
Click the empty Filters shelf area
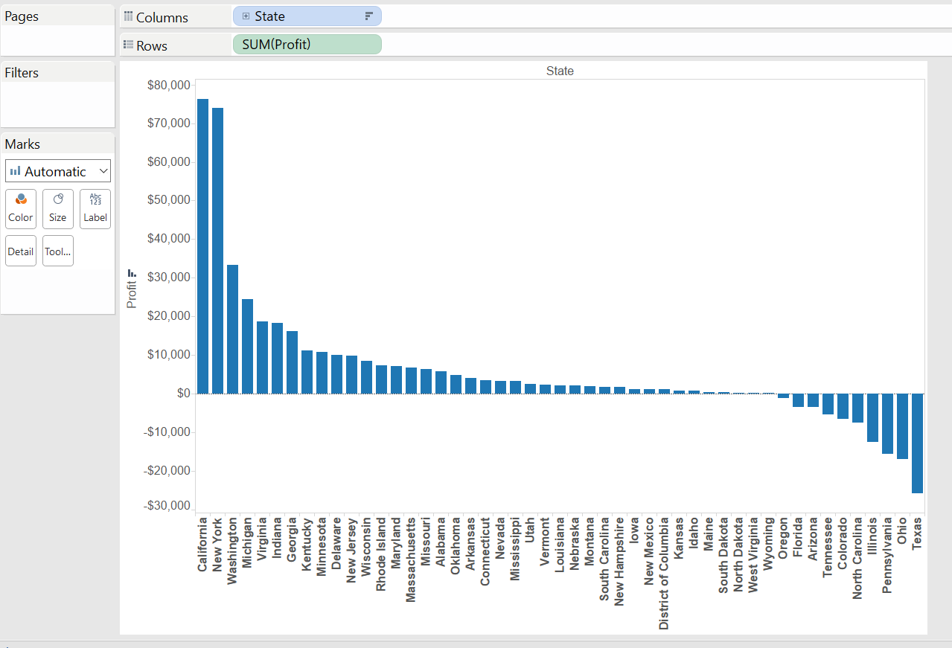tap(58, 104)
